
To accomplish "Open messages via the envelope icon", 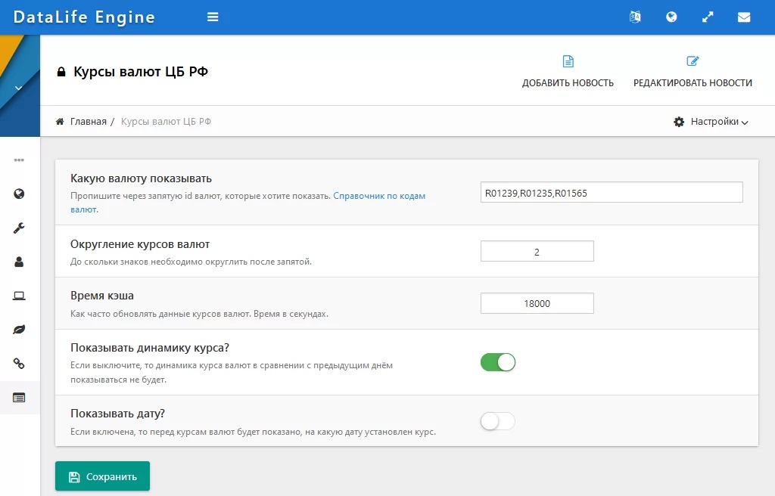I will coord(744,17).
